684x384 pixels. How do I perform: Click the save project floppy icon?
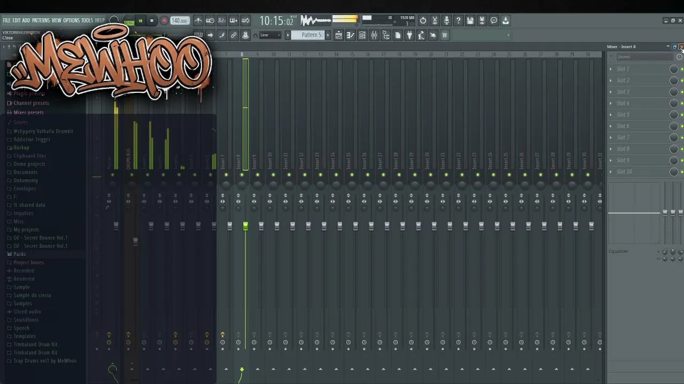click(470, 21)
